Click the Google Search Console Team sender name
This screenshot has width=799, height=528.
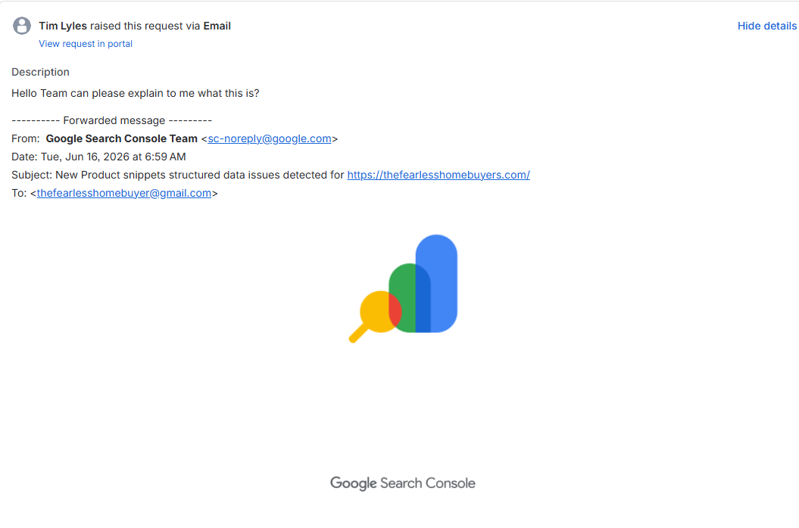(121, 138)
